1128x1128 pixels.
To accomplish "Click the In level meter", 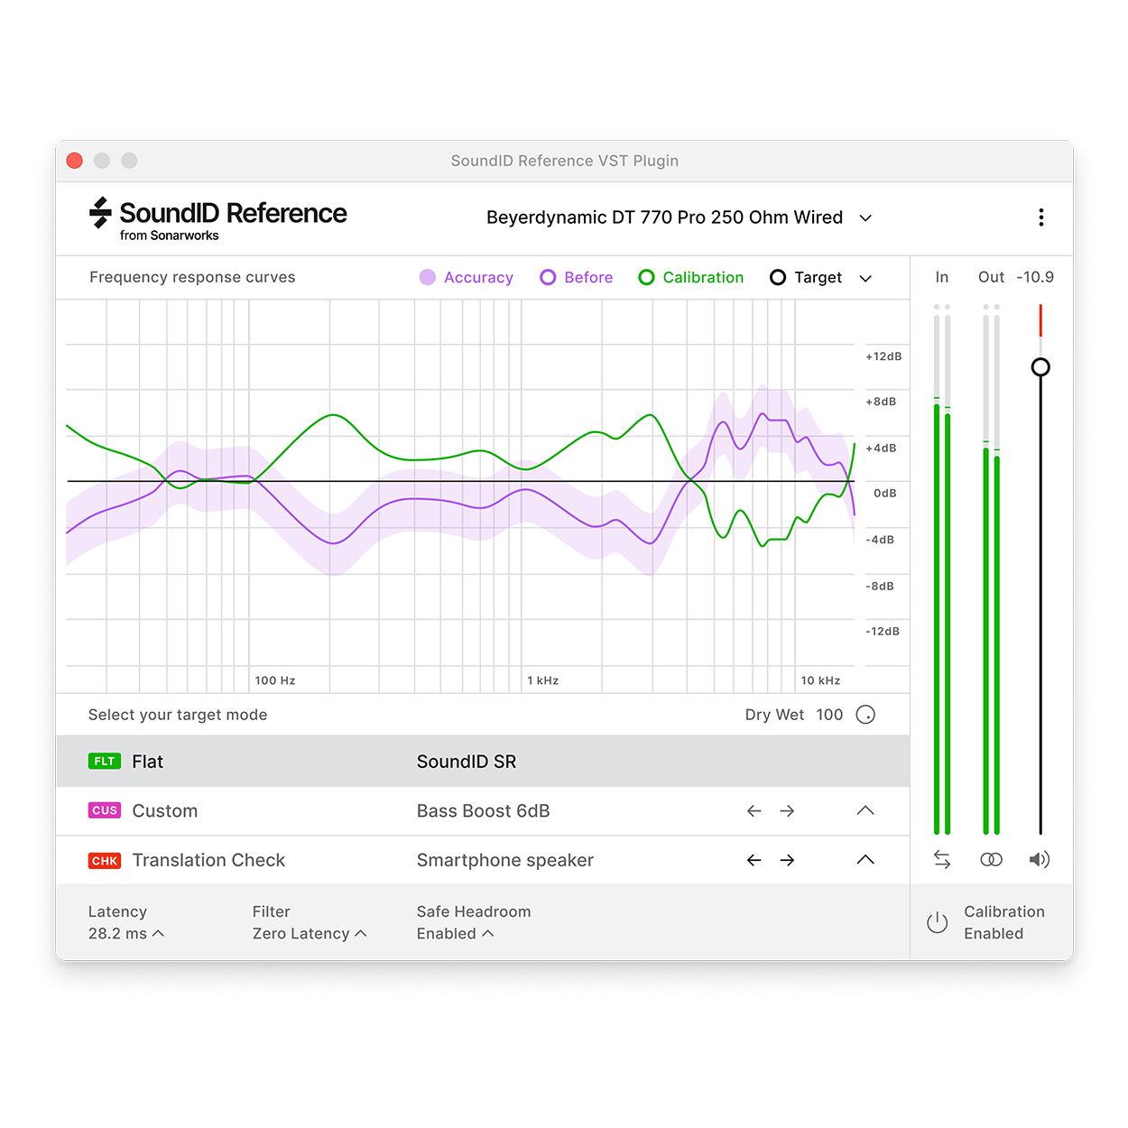I will tap(942, 569).
